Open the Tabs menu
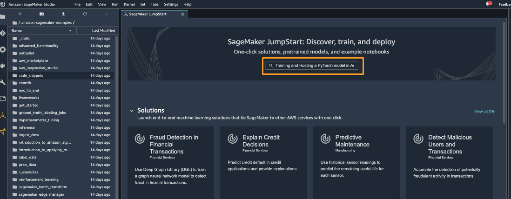 [x=155, y=4]
